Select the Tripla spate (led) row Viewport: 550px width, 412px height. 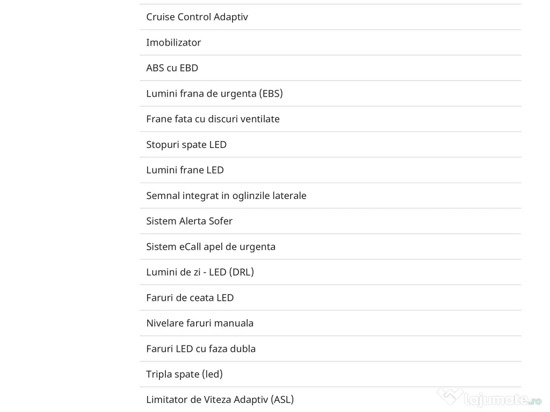[184, 374]
